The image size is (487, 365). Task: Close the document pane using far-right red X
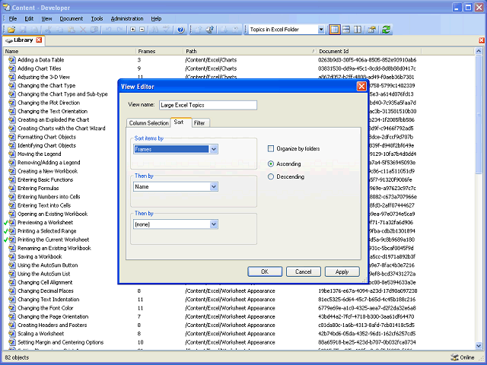pyautogui.click(x=482, y=40)
